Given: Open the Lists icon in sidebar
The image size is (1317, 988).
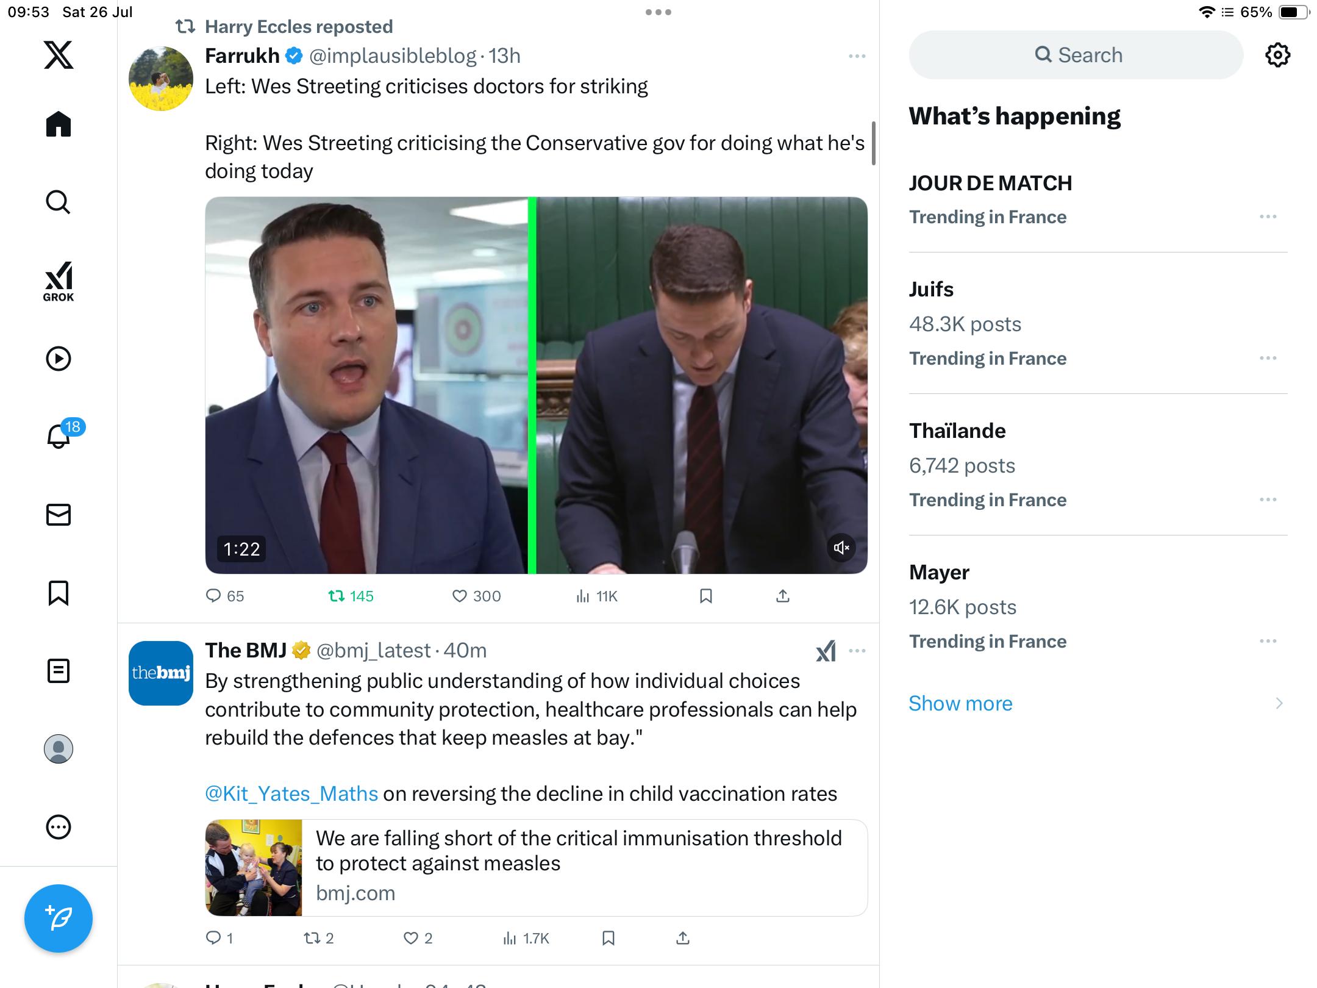Looking at the screenshot, I should tap(59, 671).
